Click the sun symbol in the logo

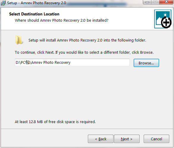(165, 15)
